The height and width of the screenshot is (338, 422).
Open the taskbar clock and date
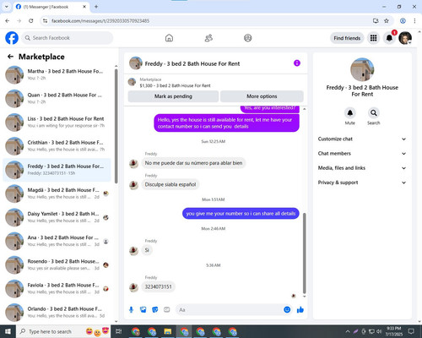tap(393, 331)
